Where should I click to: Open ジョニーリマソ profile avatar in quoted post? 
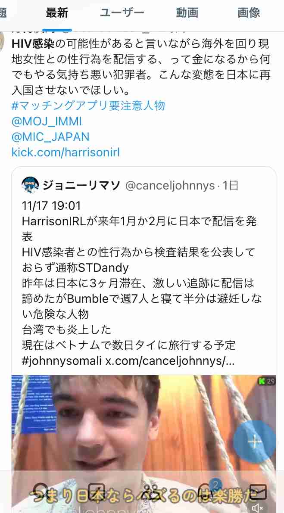(x=30, y=186)
